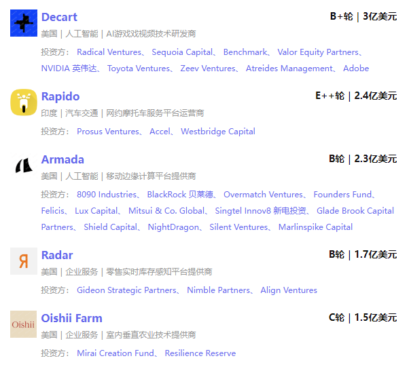
Task: Select Armada's 'B轮 | 2.3亿美元' text
Action: 363,159
